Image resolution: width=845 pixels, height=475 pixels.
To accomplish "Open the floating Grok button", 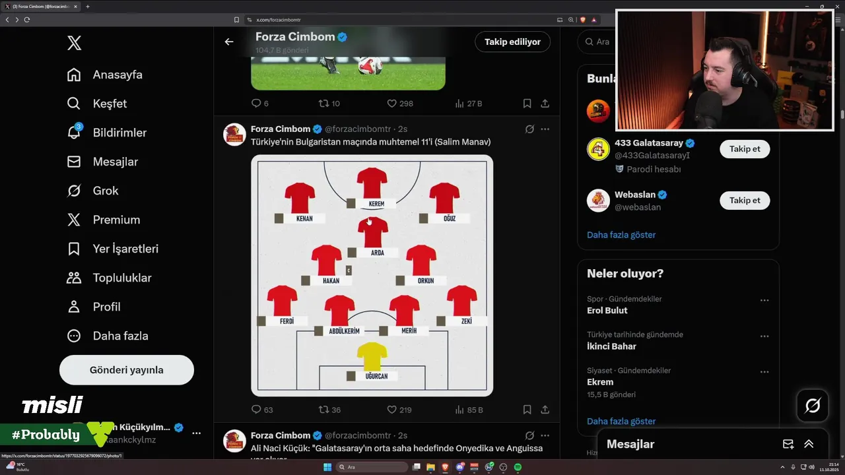I will pyautogui.click(x=813, y=405).
